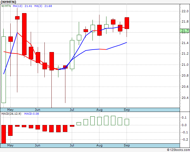This screenshot has width=190, height=152.
Task: Open the 12Stocks.com copyright link
Action: pyautogui.click(x=178, y=150)
